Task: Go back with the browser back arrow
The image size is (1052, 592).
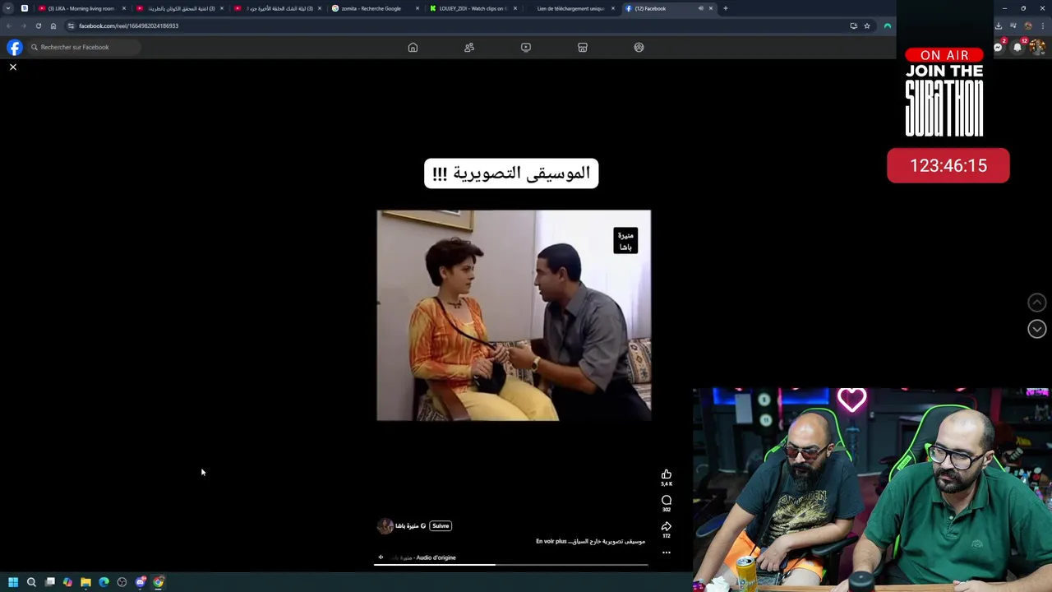Action: 9,25
